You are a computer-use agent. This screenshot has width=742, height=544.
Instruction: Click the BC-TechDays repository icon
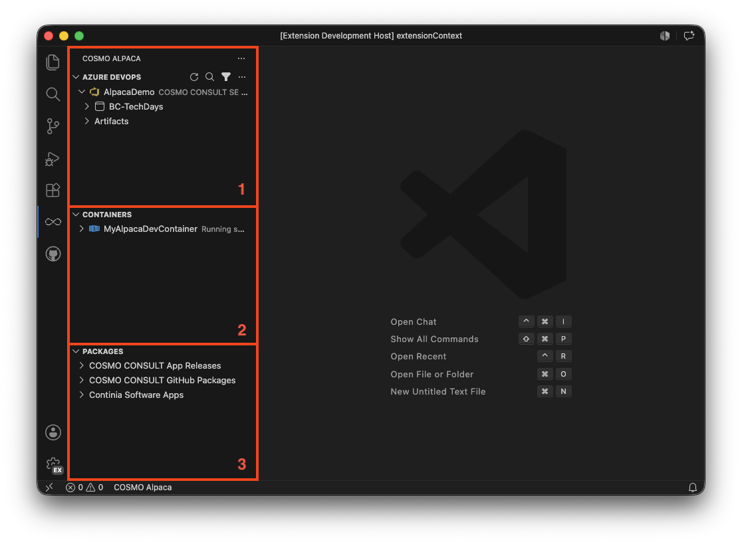coord(99,106)
